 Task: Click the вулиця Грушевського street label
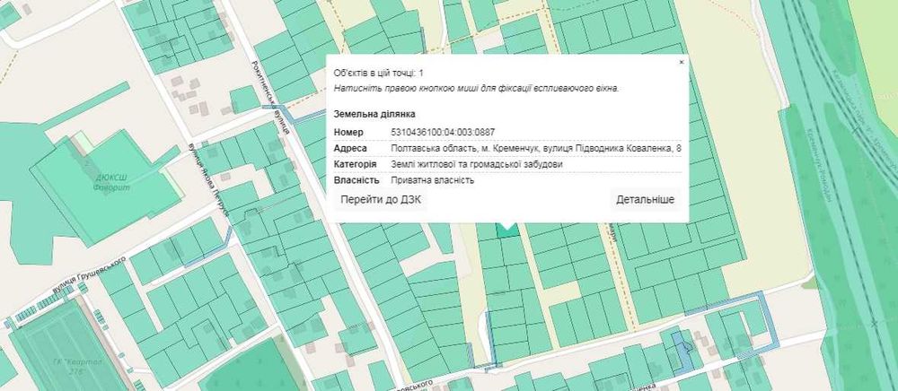(89, 277)
